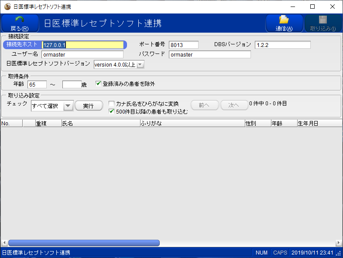343x258 pixels.
Task: Click the resize grip in status bar corner
Action: [x=339, y=253]
